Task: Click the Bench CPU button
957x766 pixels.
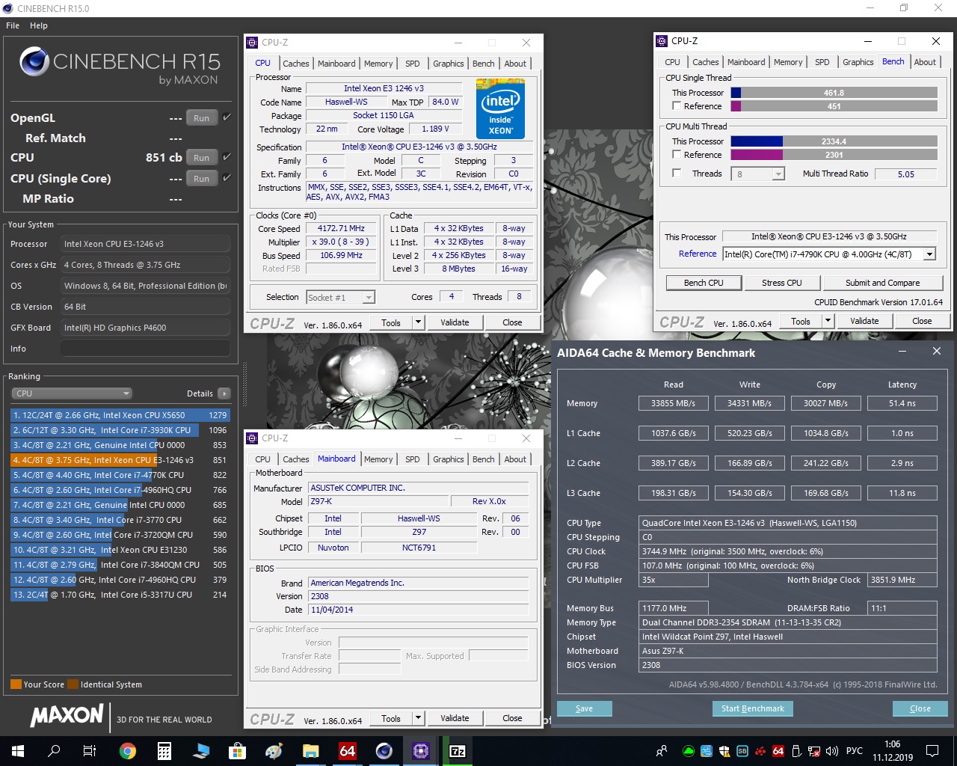Action: pyautogui.click(x=704, y=283)
